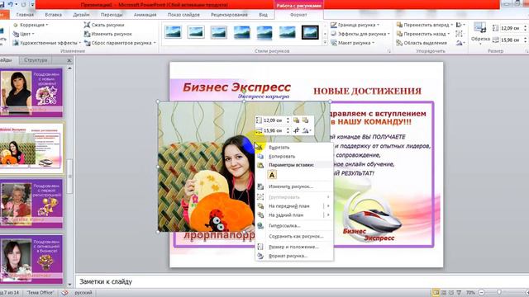529x297 pixels.
Task: Choose Вырезать in the context menu
Action: tap(294, 148)
